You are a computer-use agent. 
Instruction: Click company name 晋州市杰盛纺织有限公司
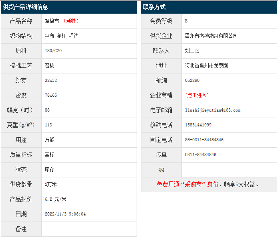click(x=211, y=36)
